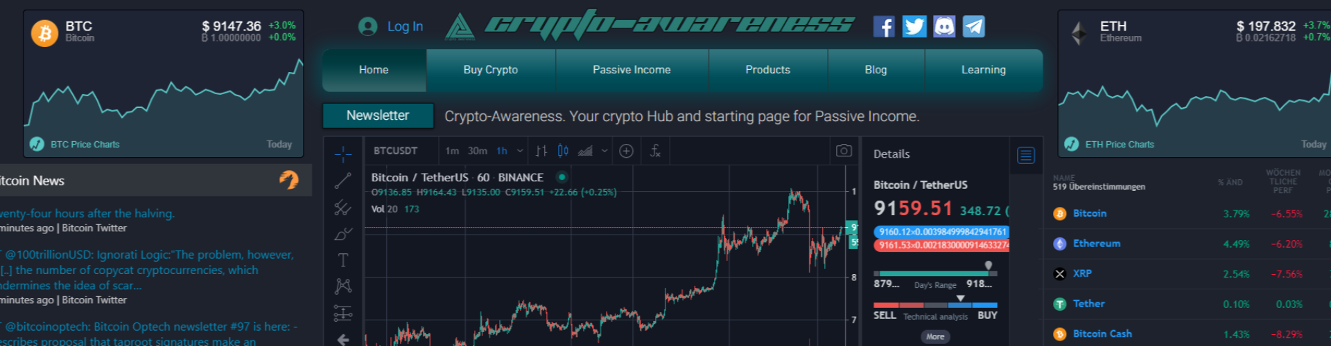Image resolution: width=1331 pixels, height=346 pixels.
Task: Take a chart snapshot with the camera icon
Action: [844, 150]
